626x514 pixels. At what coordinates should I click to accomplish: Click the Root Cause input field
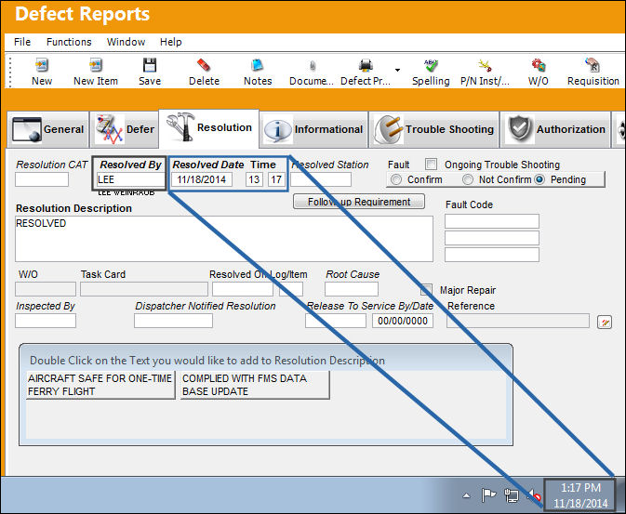click(x=352, y=289)
